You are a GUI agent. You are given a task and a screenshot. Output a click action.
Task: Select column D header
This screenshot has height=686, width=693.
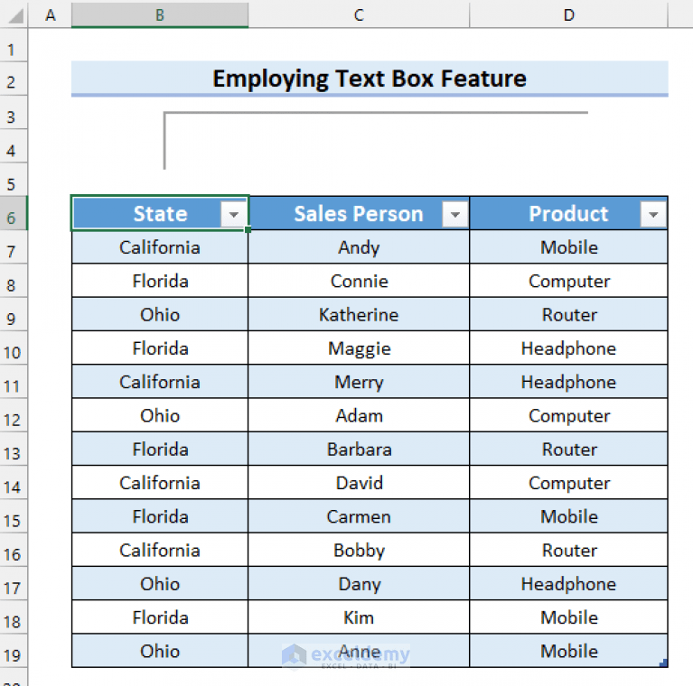pos(569,15)
